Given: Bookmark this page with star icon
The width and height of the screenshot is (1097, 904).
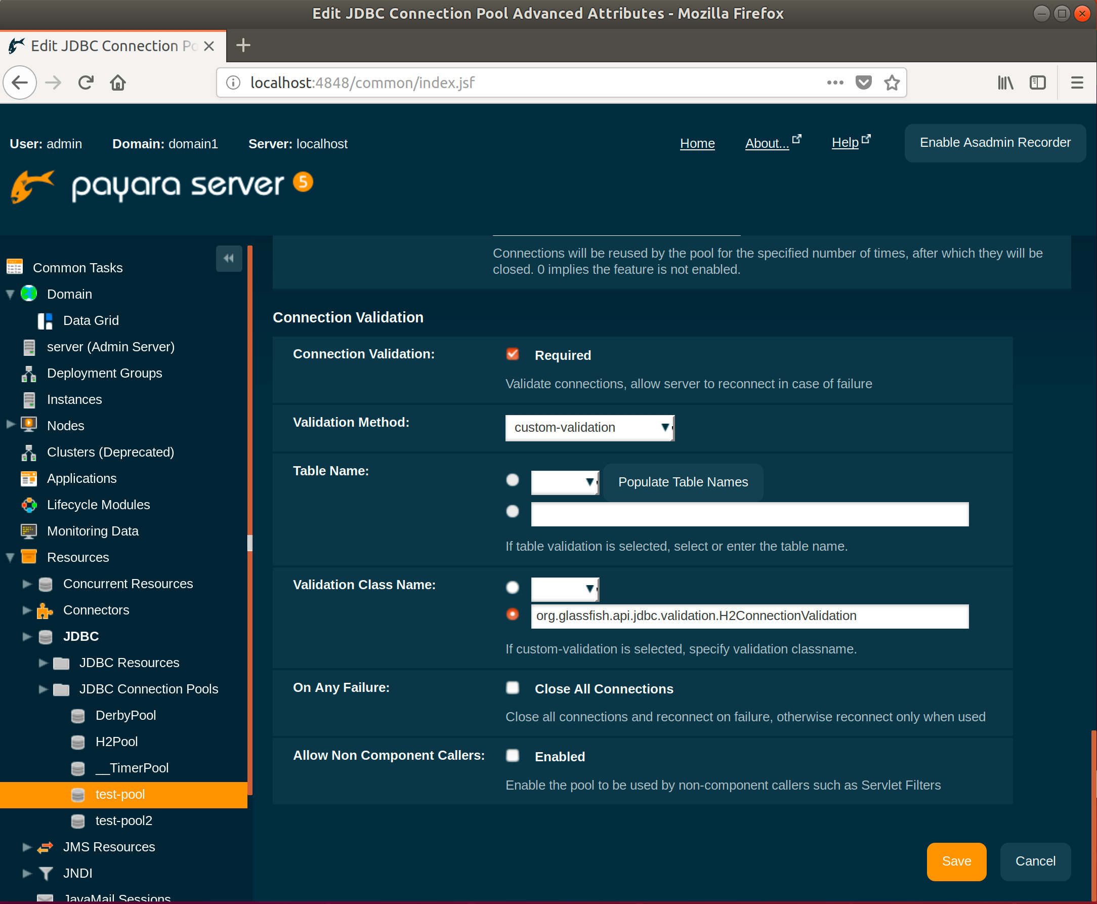Looking at the screenshot, I should tap(892, 83).
